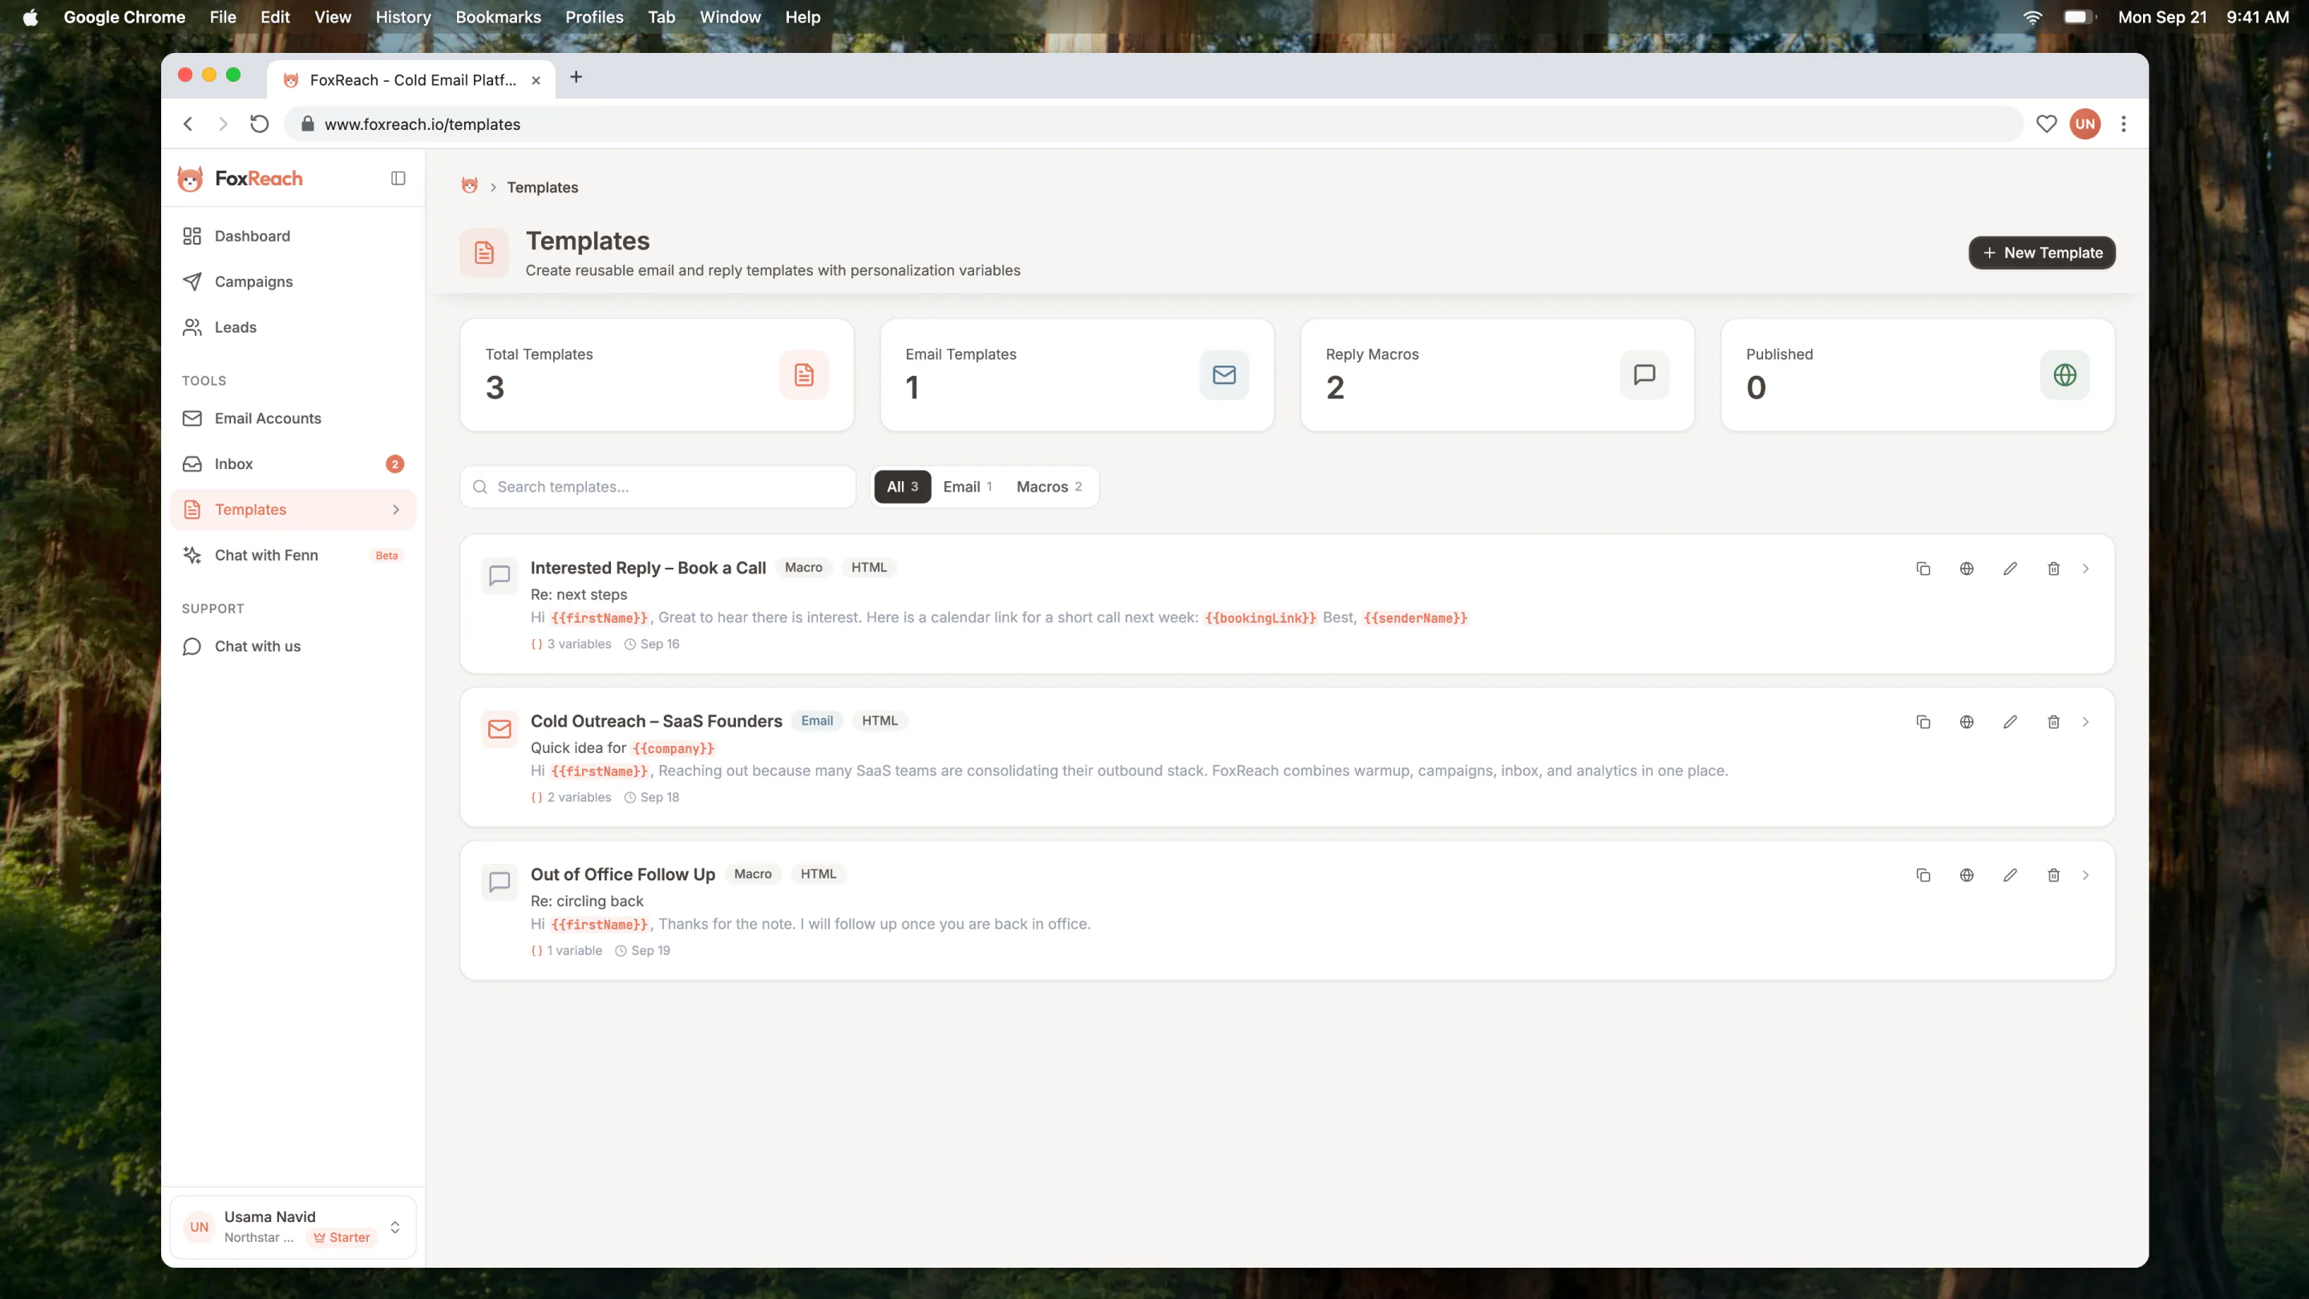
Task: Click the address bar showing foxreach.io/templates
Action: pyautogui.click(x=1153, y=123)
